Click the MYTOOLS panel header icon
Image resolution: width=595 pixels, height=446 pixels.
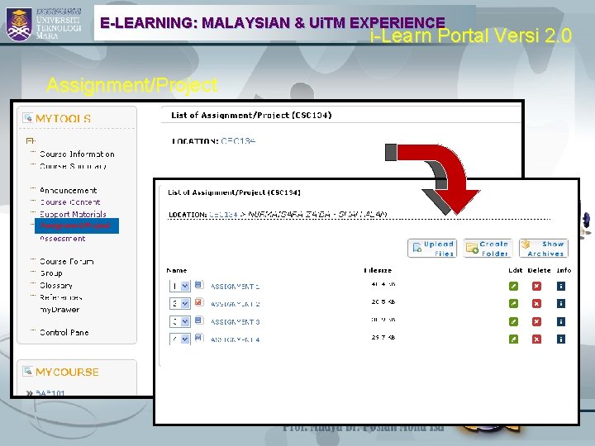pyautogui.click(x=28, y=118)
